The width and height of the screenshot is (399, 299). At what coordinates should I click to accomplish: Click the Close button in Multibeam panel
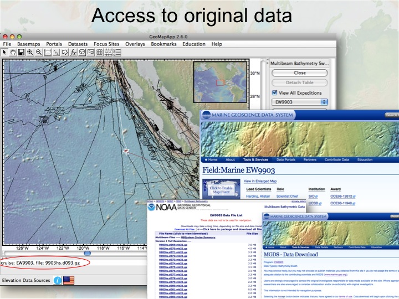(x=299, y=73)
